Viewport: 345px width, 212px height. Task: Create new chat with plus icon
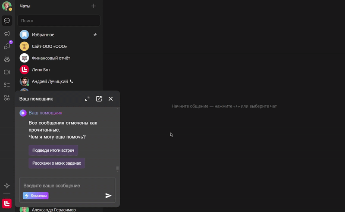click(x=94, y=6)
